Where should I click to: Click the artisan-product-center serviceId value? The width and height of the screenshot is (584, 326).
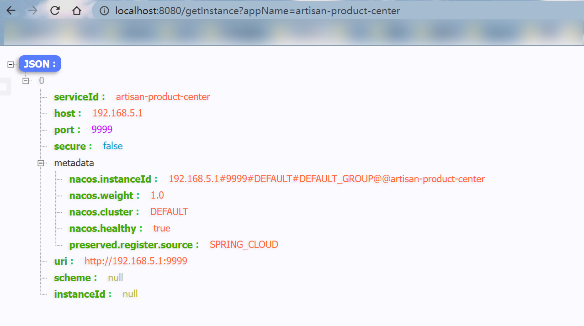163,97
